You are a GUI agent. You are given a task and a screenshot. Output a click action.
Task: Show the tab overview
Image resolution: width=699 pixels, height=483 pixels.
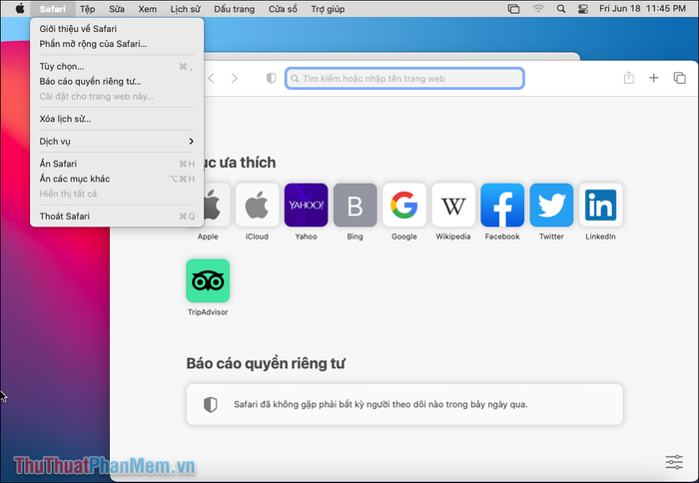(x=679, y=78)
